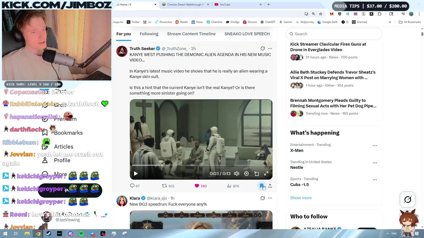Open Steam from taskbar
Image resolution: width=424 pixels, height=238 pixels.
click(49, 234)
